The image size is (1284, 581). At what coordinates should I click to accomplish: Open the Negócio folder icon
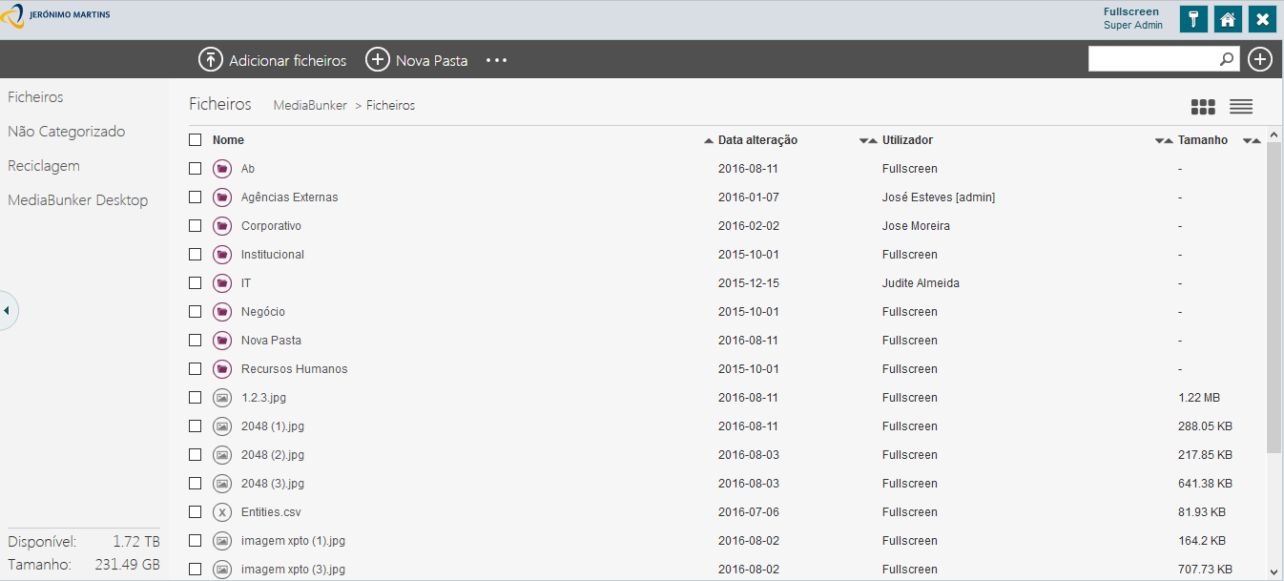coord(222,312)
